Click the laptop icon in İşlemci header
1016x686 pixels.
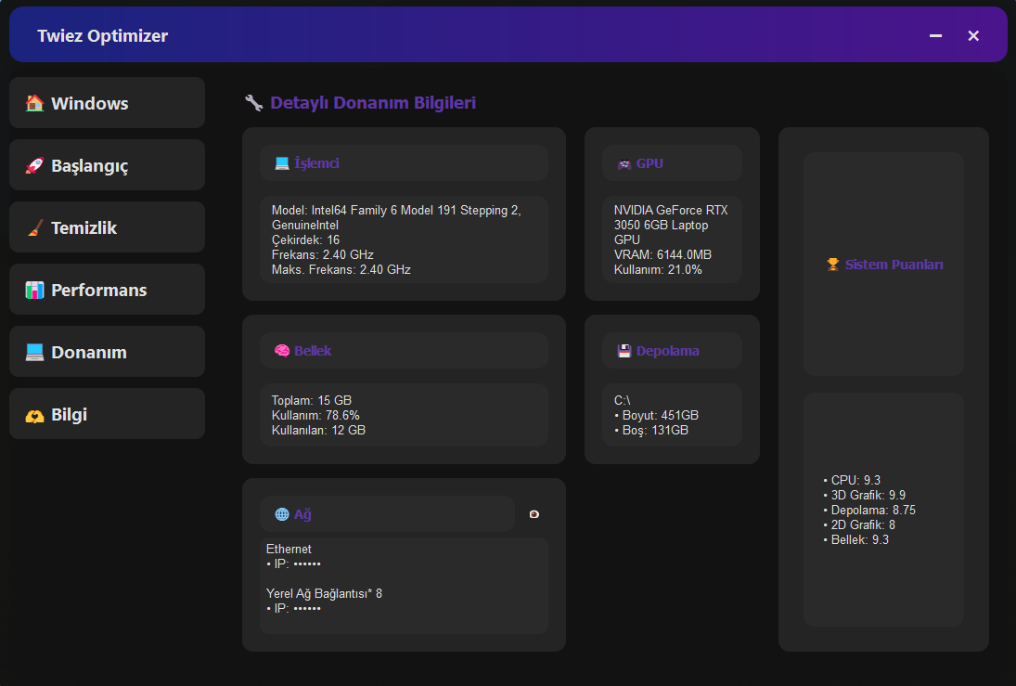[x=282, y=162]
